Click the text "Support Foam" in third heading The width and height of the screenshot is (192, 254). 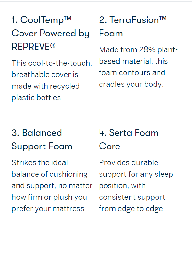pos(42,146)
